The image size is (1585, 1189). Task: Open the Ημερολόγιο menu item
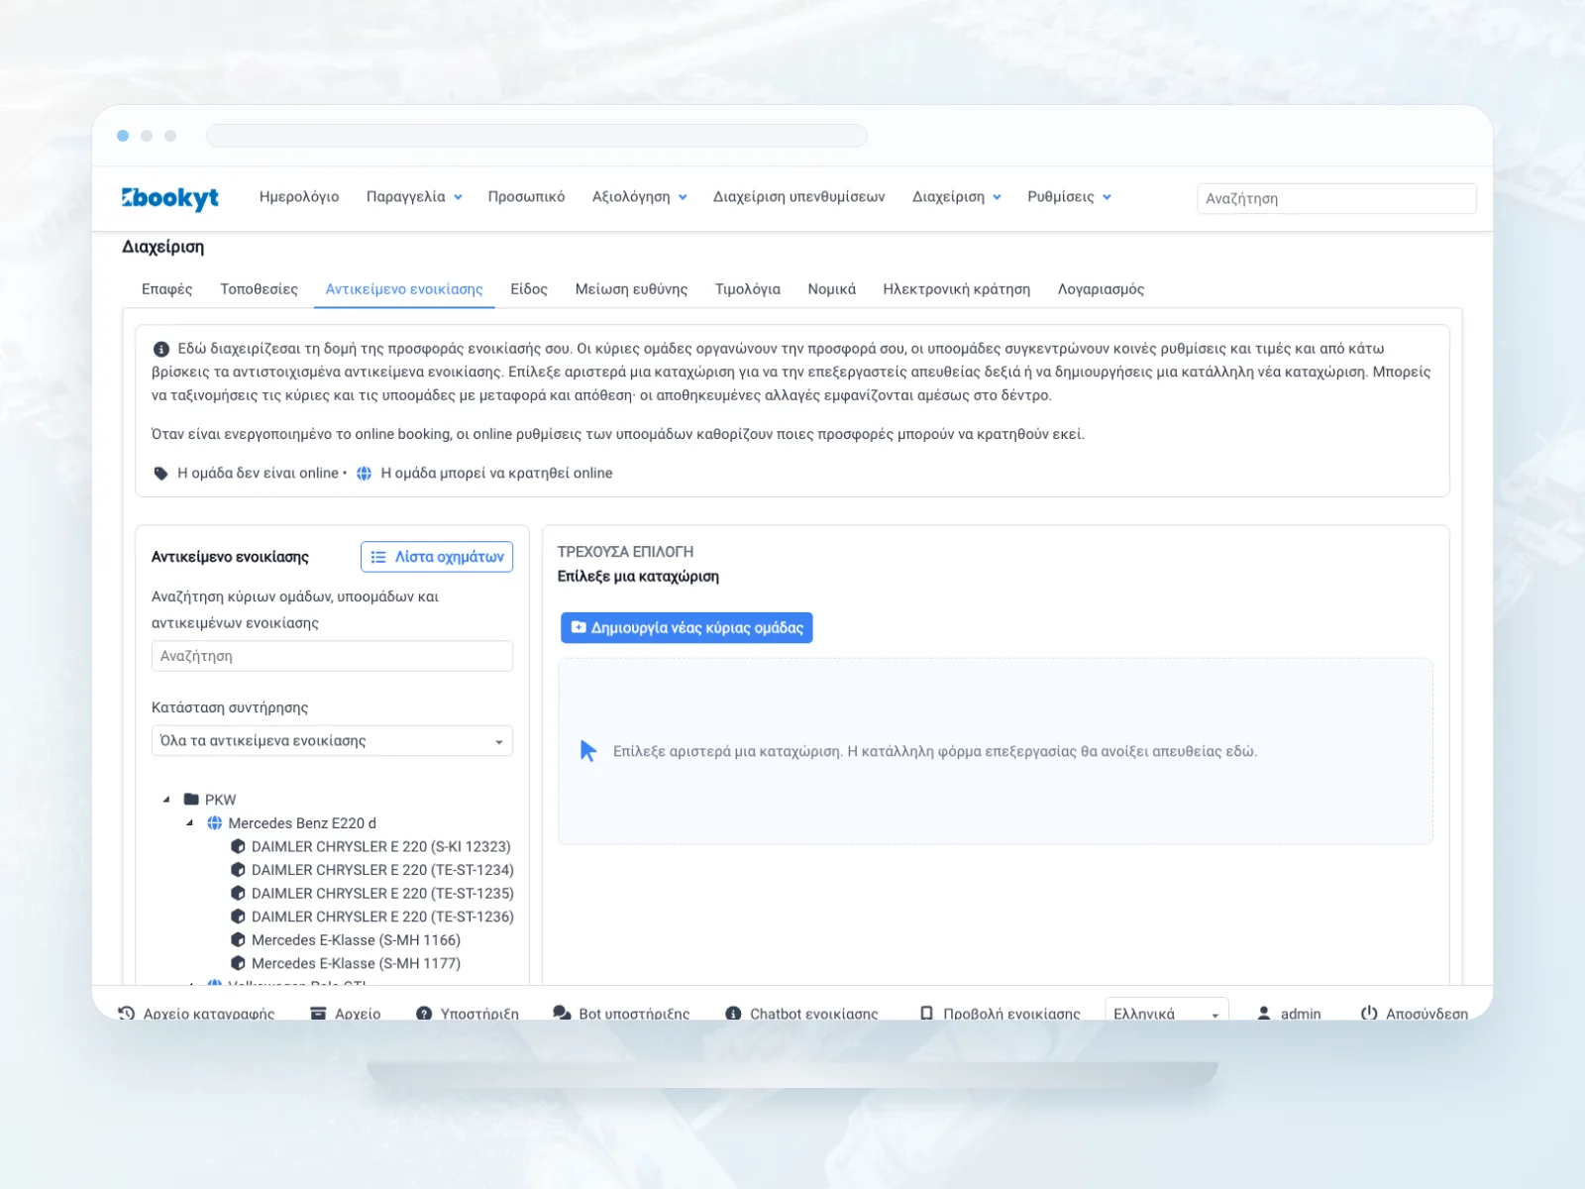coord(299,197)
